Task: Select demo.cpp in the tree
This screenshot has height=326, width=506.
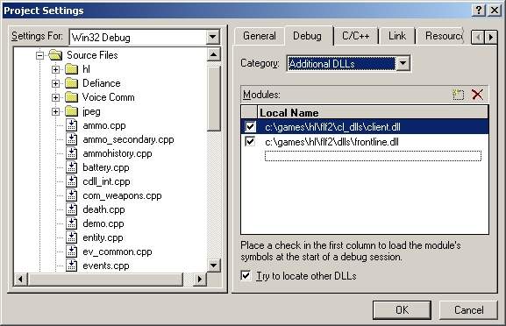Action: point(103,223)
